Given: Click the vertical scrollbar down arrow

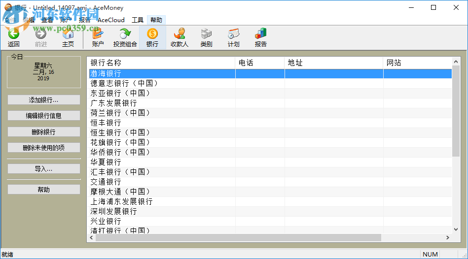Looking at the screenshot, I should (456, 229).
